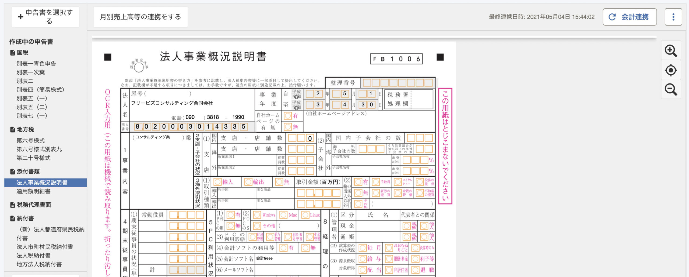The width and height of the screenshot is (689, 277).
Task: Click the 法人番号 first digit box
Action: pyautogui.click(x=138, y=126)
